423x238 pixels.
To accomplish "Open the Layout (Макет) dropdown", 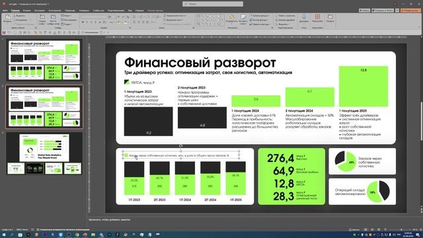I will coord(66,16).
